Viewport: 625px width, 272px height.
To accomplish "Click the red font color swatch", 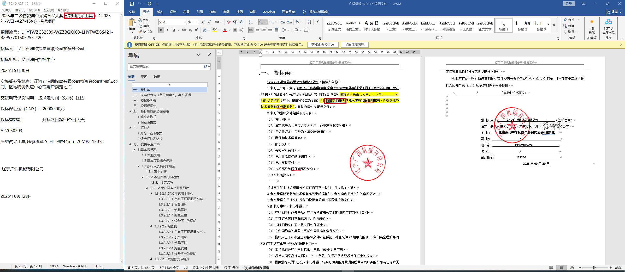I will point(225,30).
